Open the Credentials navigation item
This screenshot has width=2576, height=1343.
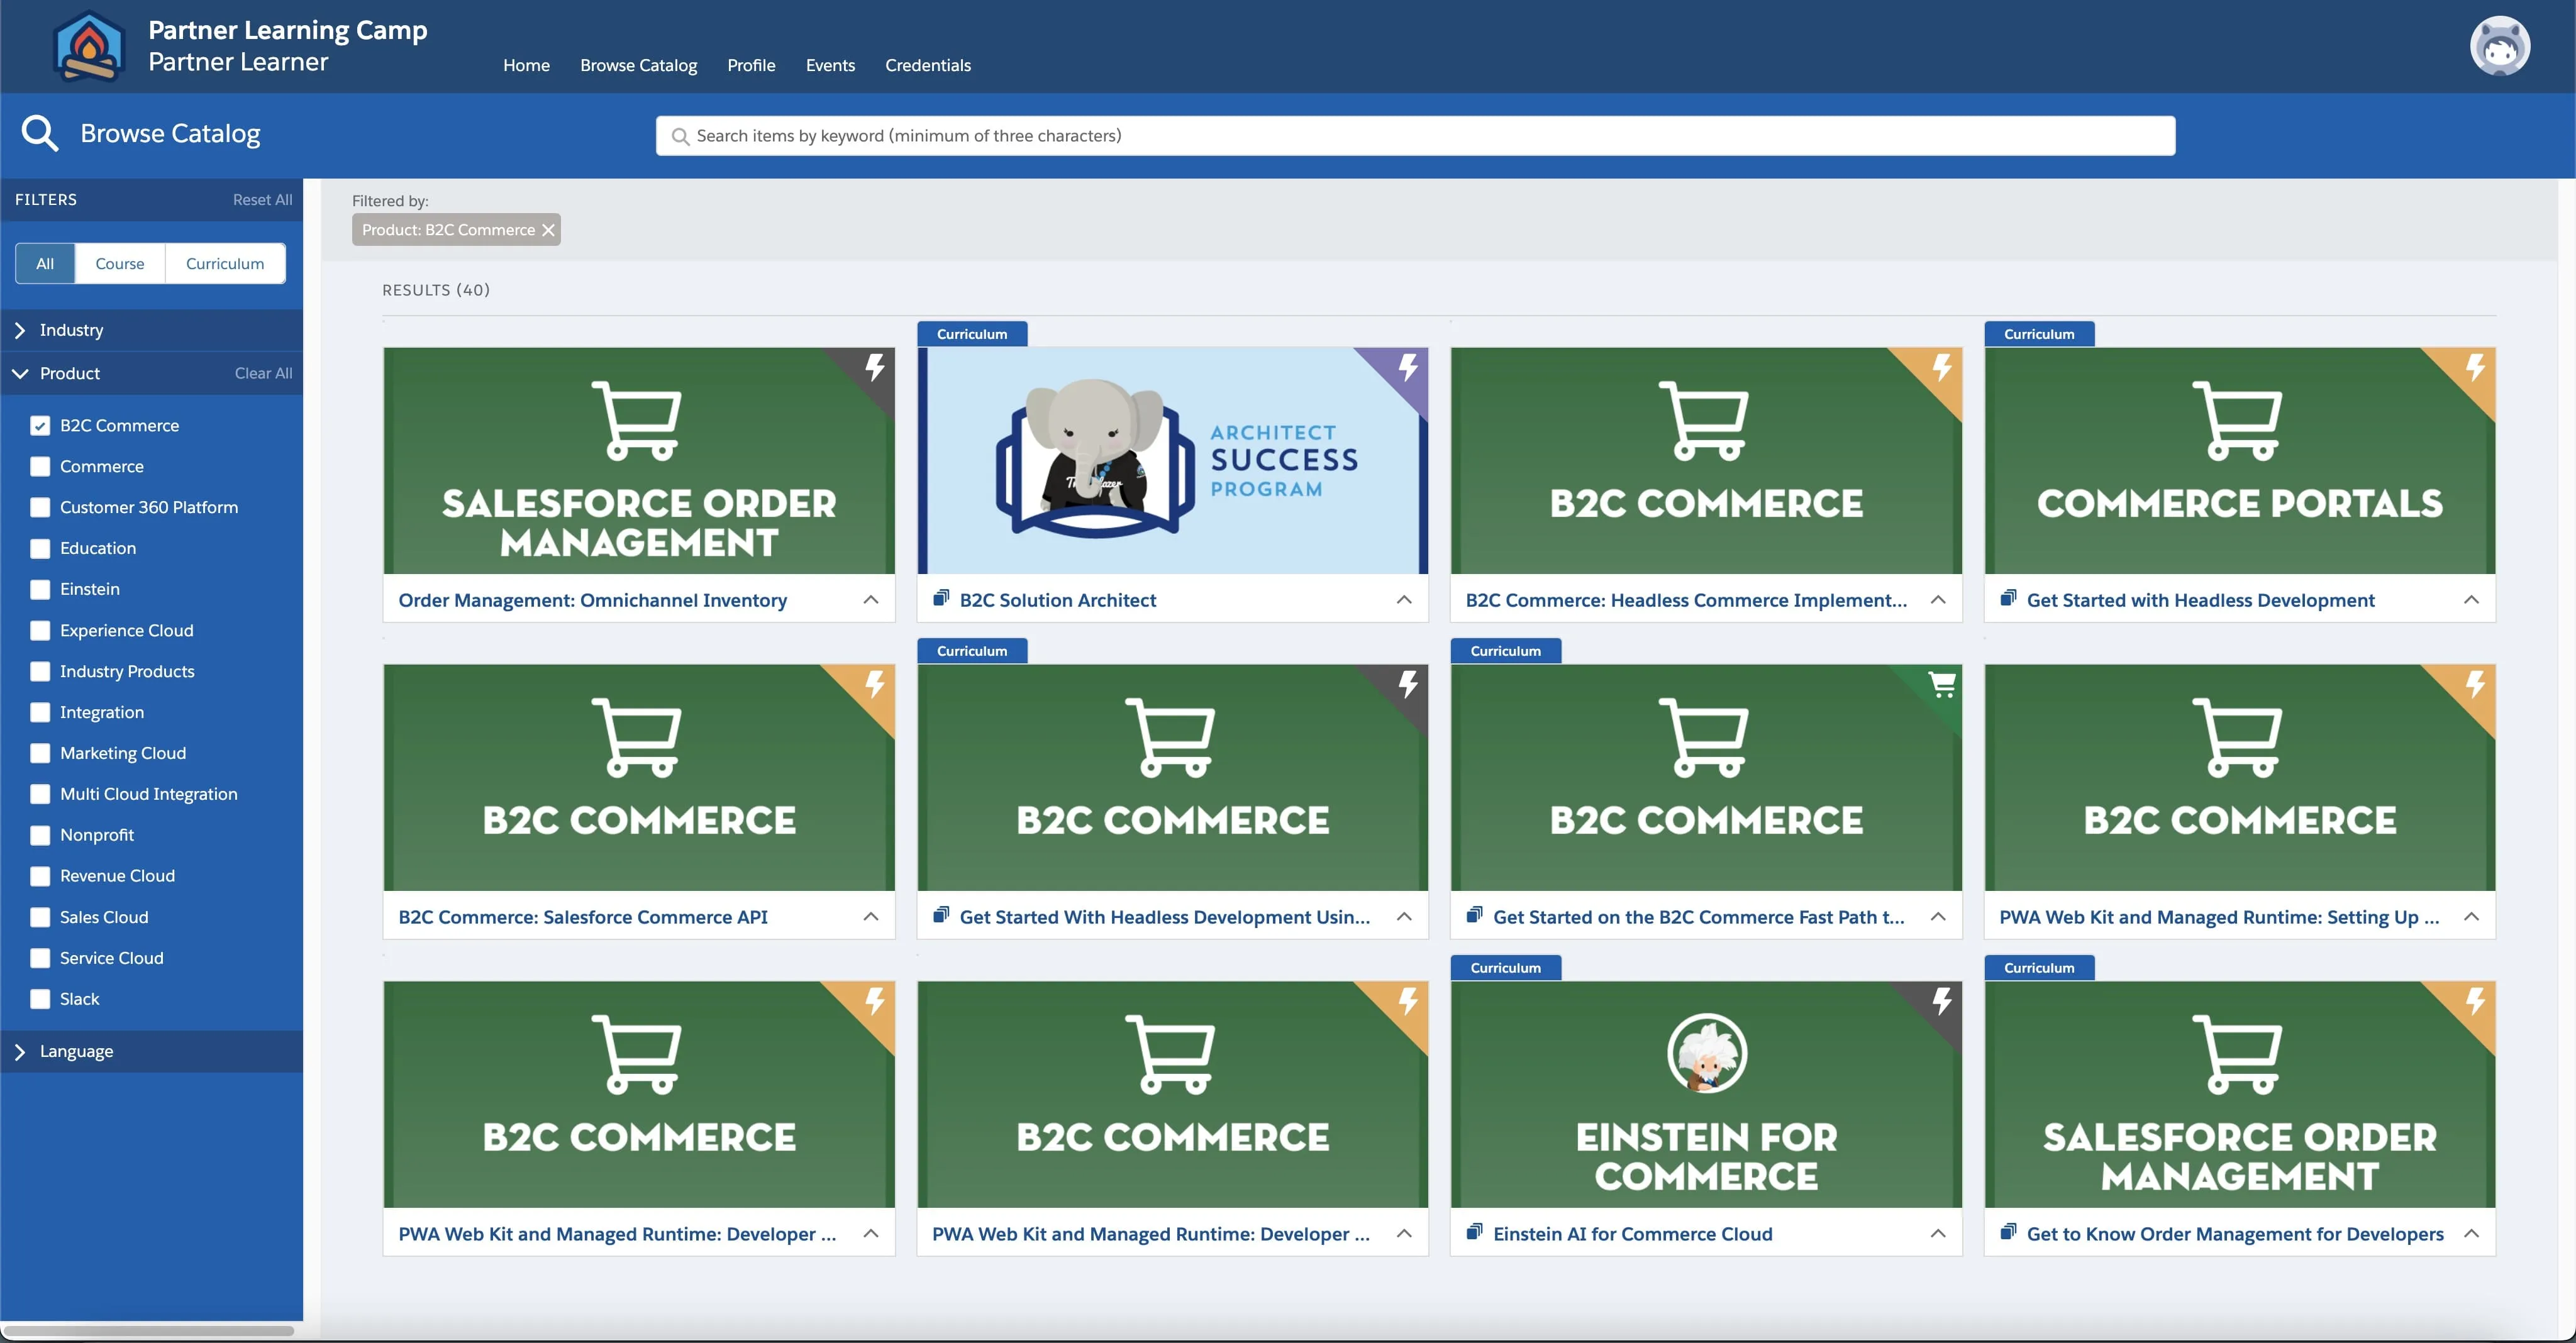(x=927, y=65)
